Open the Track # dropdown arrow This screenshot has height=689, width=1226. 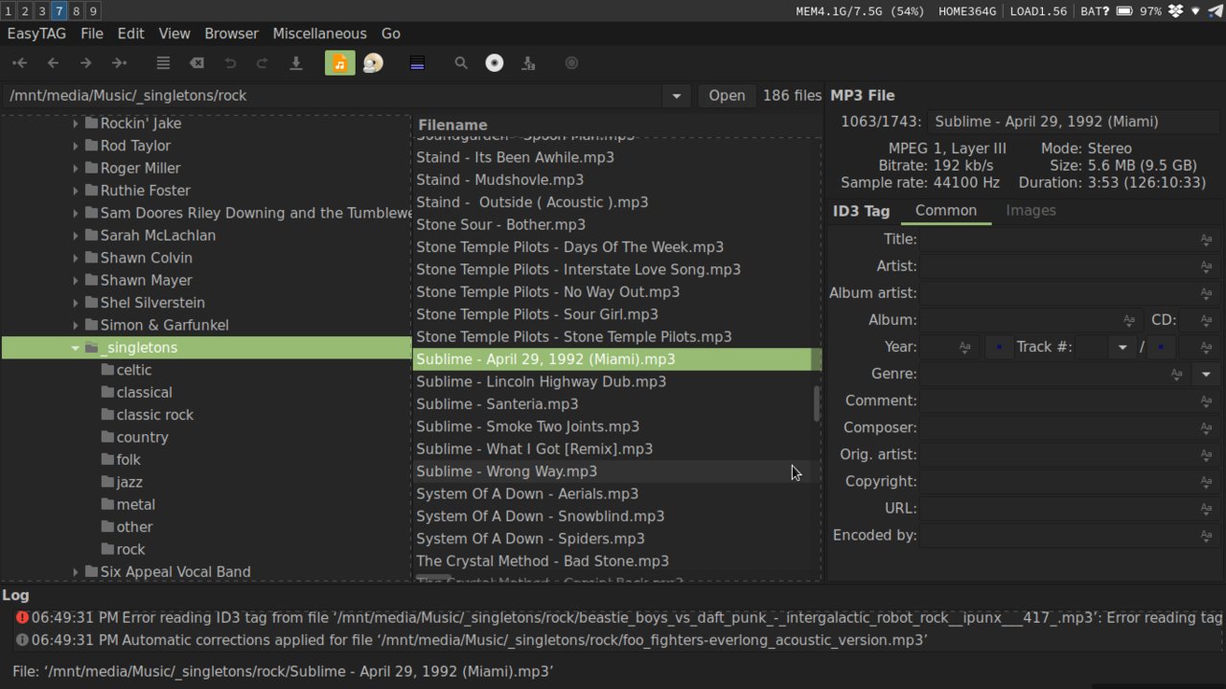tap(1122, 347)
